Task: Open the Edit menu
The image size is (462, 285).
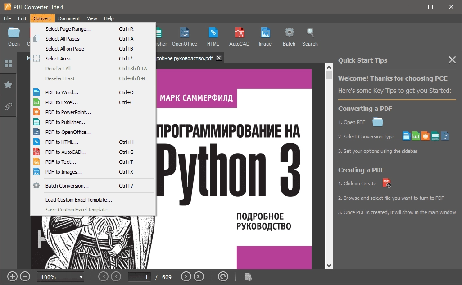Action: 22,18
